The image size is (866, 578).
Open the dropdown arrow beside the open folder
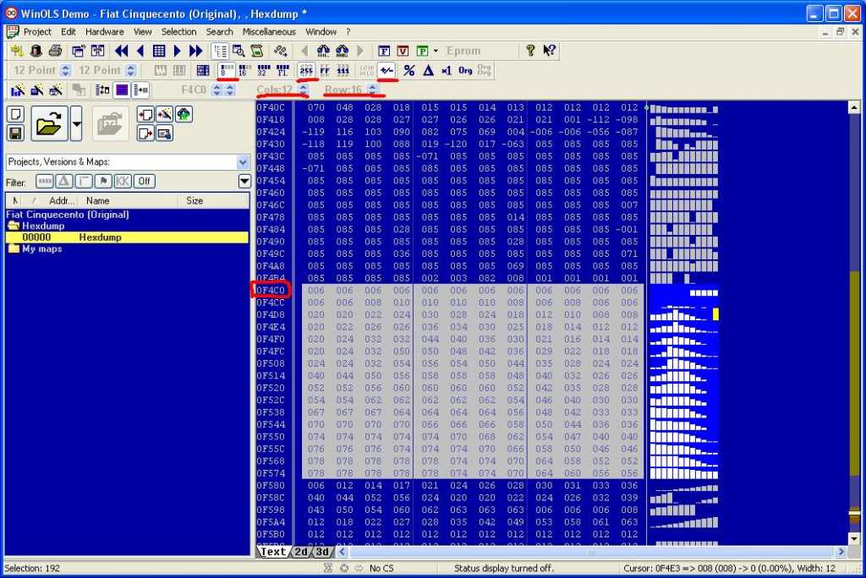[x=77, y=124]
